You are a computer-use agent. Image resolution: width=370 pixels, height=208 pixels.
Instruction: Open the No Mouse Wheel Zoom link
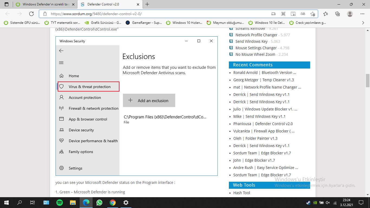pyautogui.click(x=255, y=54)
